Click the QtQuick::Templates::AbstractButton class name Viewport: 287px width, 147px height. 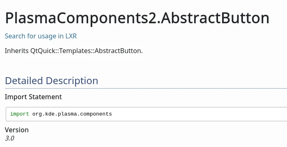point(85,51)
